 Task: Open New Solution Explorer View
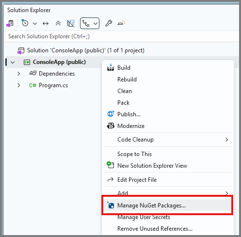pyautogui.click(x=168, y=166)
